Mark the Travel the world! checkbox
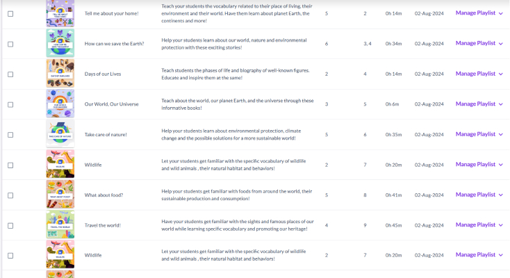The width and height of the screenshot is (510, 278). point(10,225)
